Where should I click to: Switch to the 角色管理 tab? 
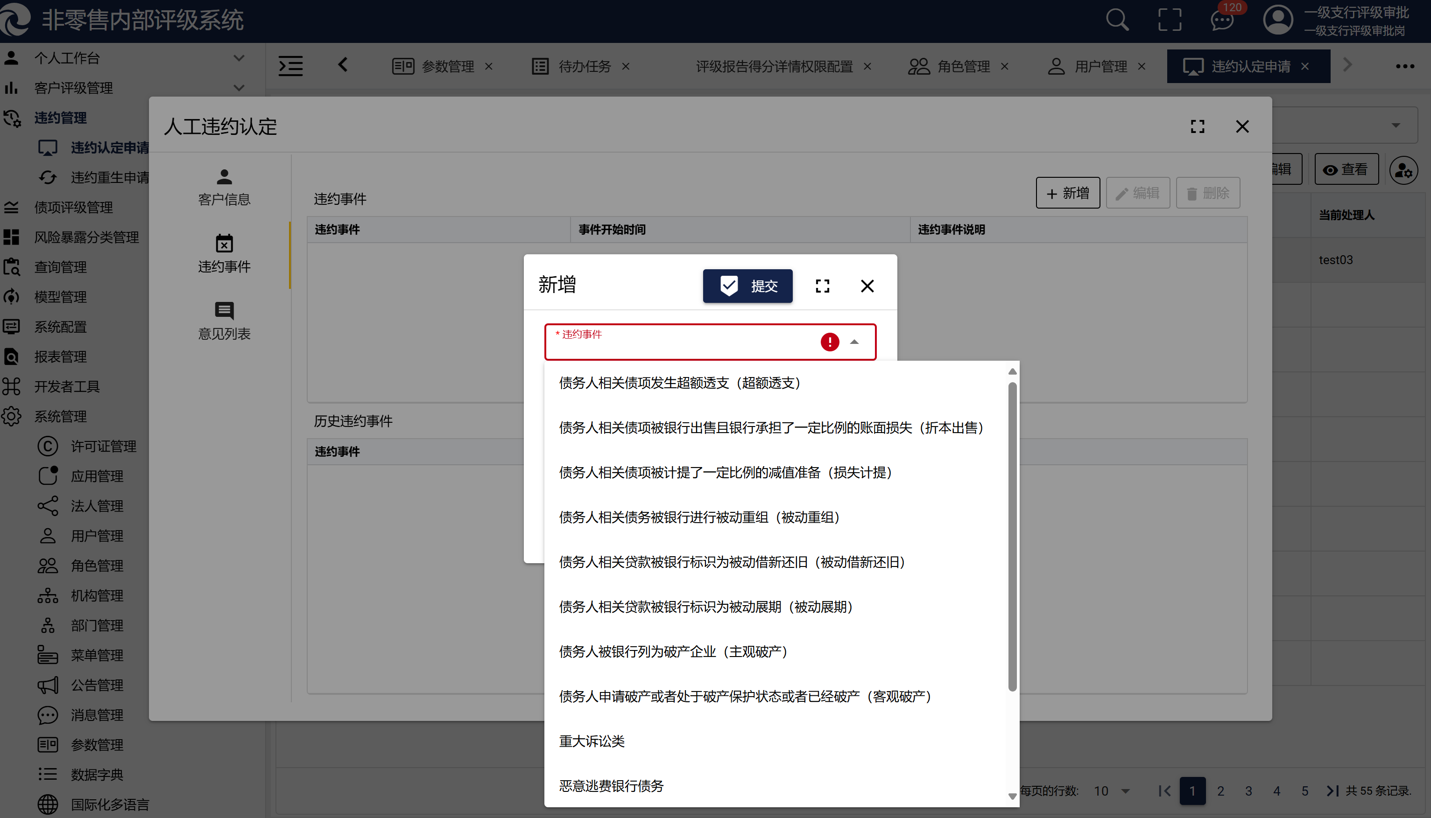pyautogui.click(x=963, y=66)
